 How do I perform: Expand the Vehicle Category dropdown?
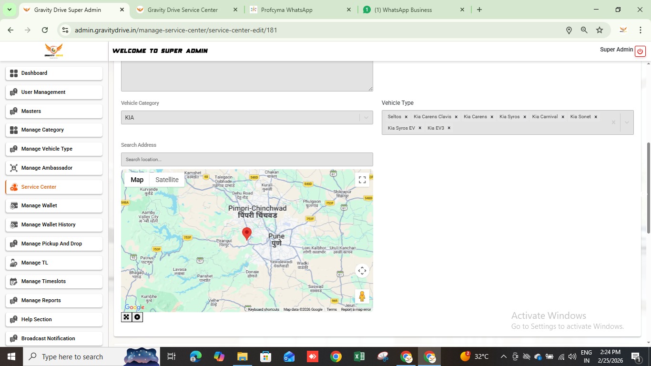pyautogui.click(x=366, y=118)
